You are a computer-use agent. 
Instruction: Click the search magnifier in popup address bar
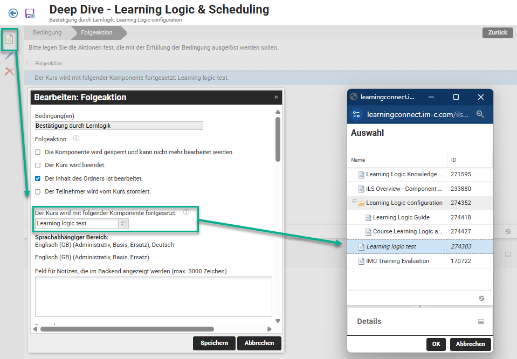pos(480,114)
